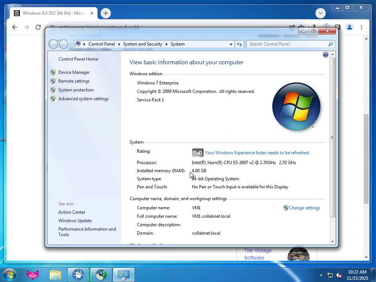Viewport: 376px width, 282px height.
Task: Expand the arrow after System and Security
Action: click(x=167, y=44)
